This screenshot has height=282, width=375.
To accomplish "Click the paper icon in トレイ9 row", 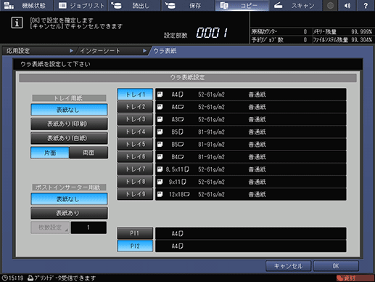I will pyautogui.click(x=160, y=194).
